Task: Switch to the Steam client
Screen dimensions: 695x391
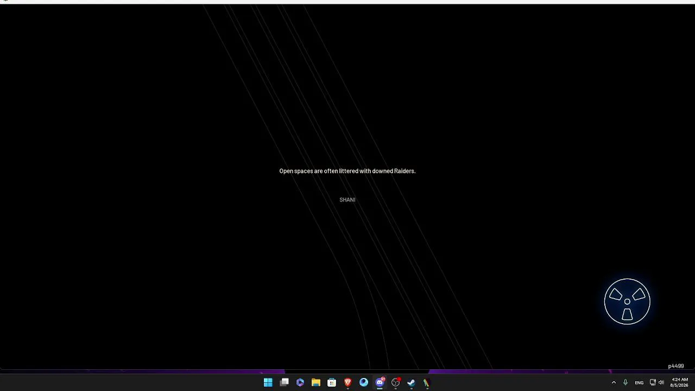Action: pyautogui.click(x=412, y=382)
